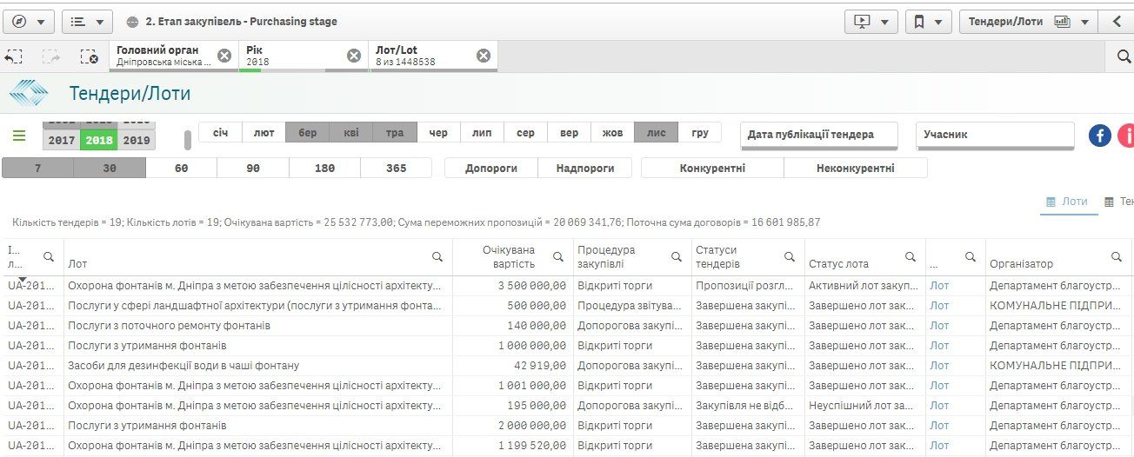The image size is (1134, 457).
Task: Open the Тендери/Лоти sheet selector
Action: 1027,22
